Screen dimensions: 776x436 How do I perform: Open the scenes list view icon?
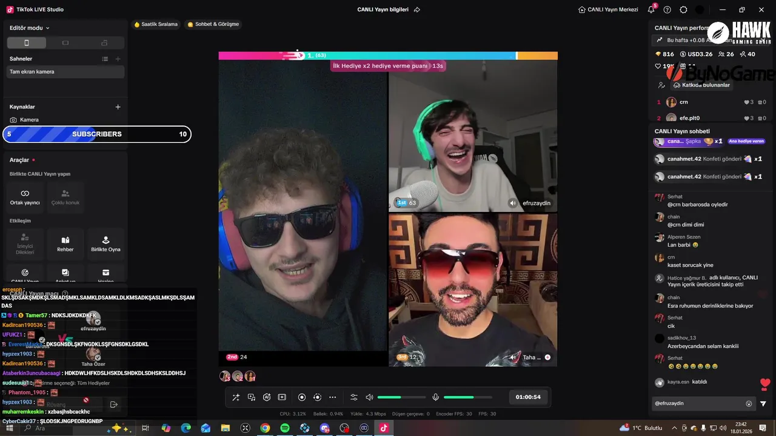click(105, 59)
